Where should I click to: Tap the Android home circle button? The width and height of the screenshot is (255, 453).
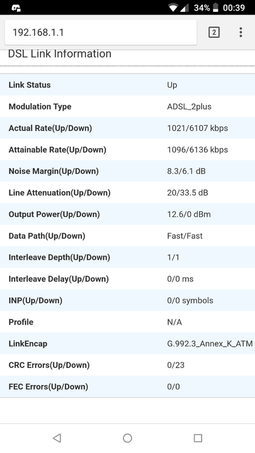127,438
